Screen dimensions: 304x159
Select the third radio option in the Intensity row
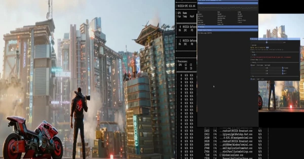click(267, 65)
